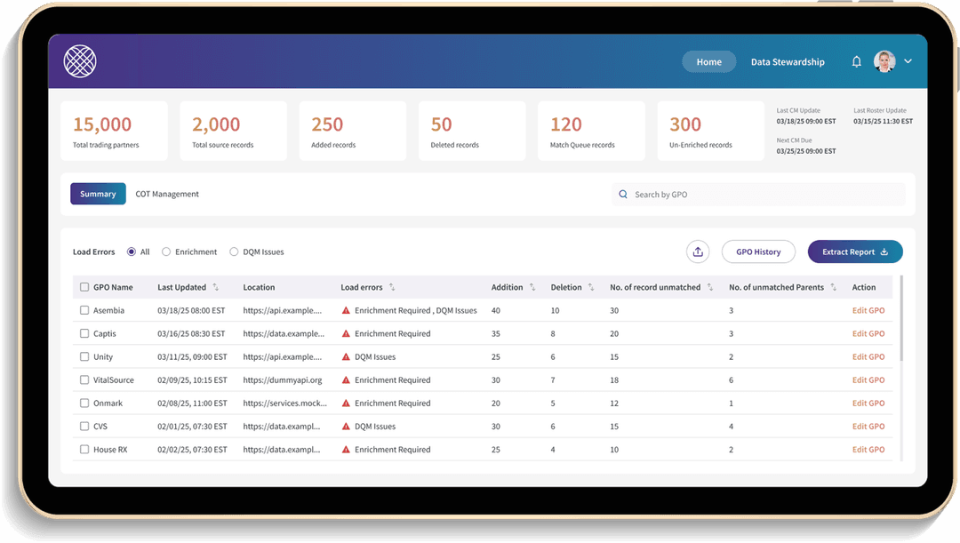Sort by No. of unmatched Parents
Screen dimensions: 960x543
tap(833, 287)
